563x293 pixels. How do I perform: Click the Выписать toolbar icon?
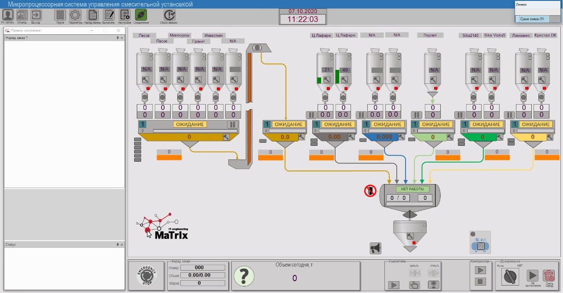(x=109, y=15)
